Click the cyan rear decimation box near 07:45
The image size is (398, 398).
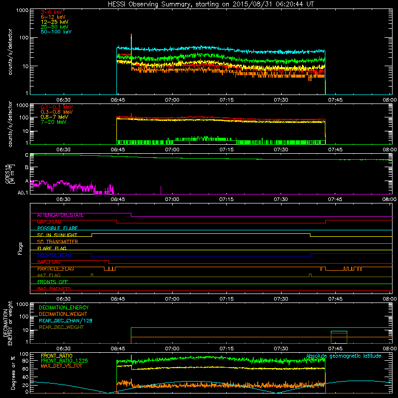(x=339, y=337)
